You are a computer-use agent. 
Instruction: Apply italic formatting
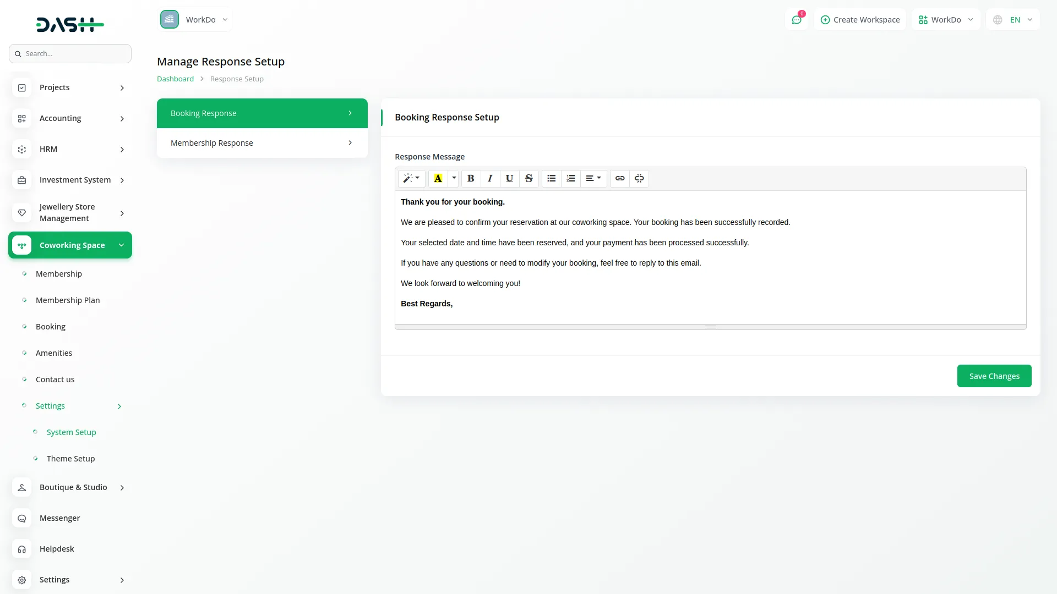click(x=490, y=178)
